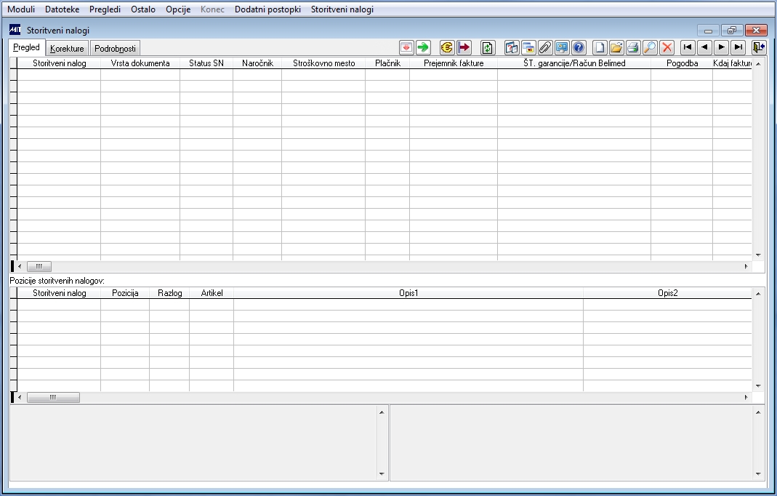Image resolution: width=777 pixels, height=496 pixels.
Task: Click the refresh document icon
Action: (x=488, y=47)
